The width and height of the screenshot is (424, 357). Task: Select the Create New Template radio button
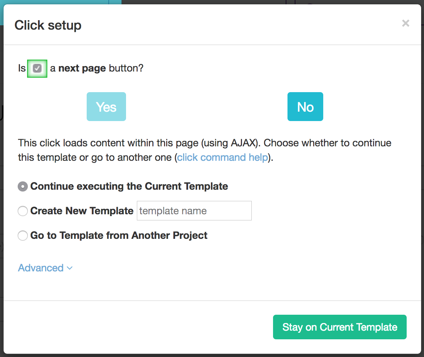23,211
